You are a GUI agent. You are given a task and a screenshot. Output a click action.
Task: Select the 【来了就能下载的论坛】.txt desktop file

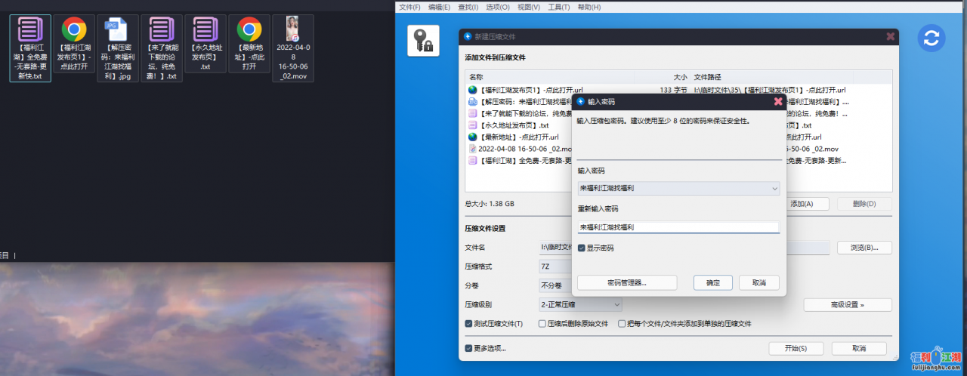162,48
